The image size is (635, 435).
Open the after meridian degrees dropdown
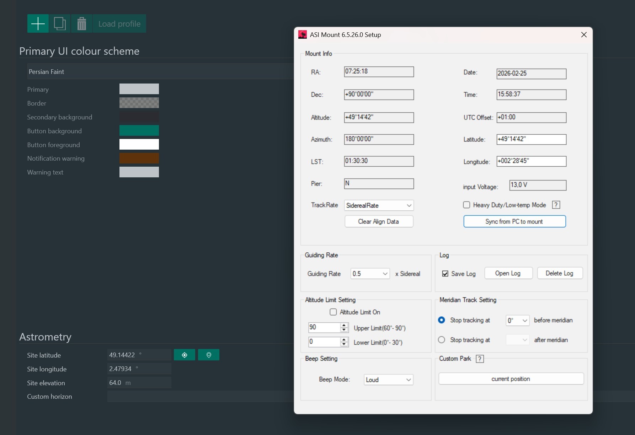518,340
